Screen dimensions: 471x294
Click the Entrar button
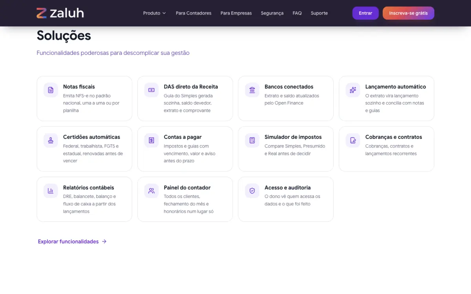click(365, 13)
